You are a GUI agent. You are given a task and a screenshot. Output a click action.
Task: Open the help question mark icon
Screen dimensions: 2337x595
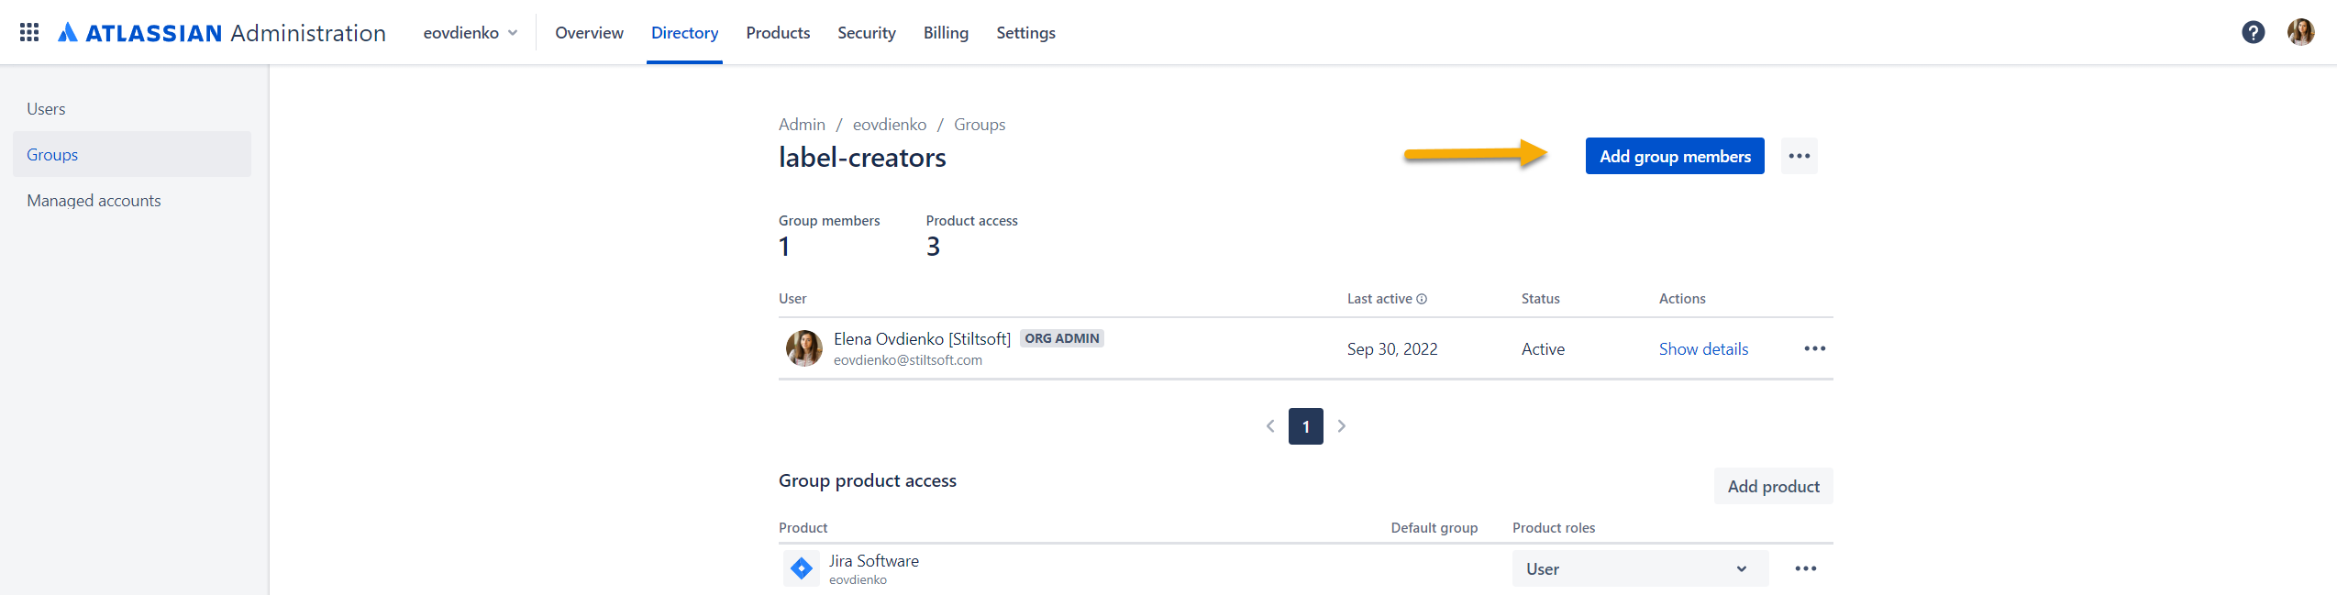click(2253, 32)
